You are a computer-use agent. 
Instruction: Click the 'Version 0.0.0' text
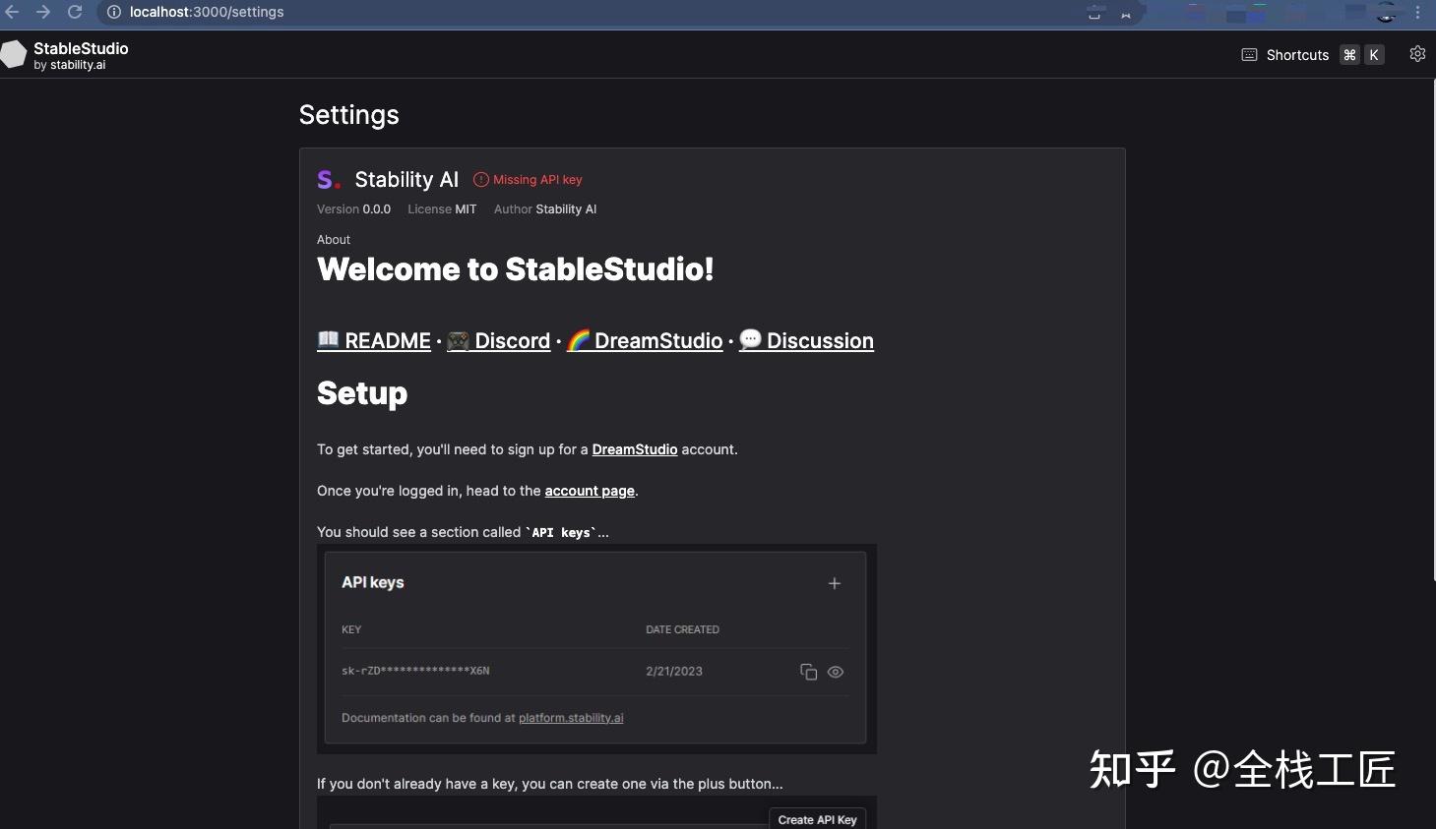353,209
